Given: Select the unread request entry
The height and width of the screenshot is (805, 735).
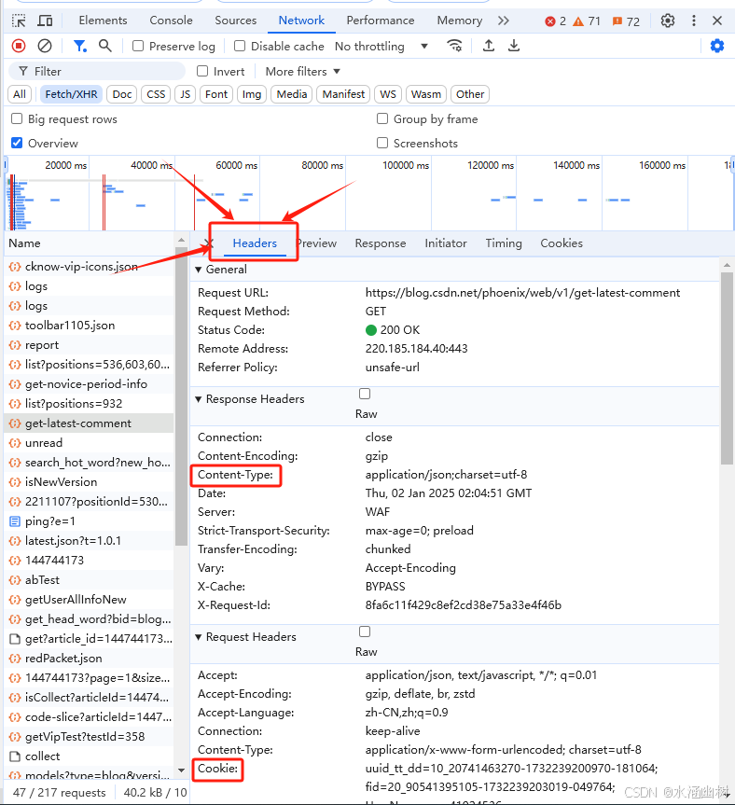Looking at the screenshot, I should click(x=44, y=442).
